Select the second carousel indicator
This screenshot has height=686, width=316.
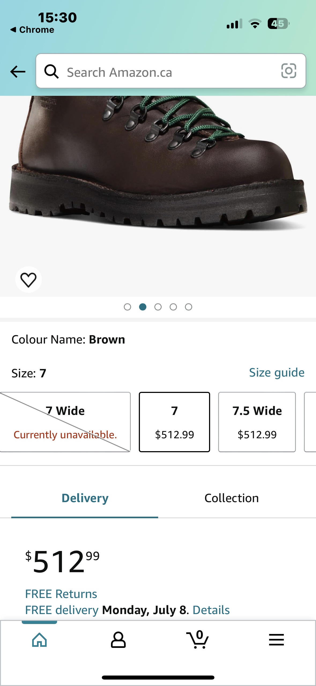click(x=143, y=307)
